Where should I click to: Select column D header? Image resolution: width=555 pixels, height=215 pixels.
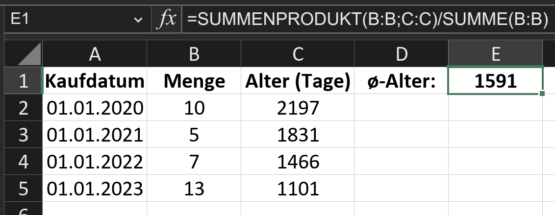coord(402,54)
